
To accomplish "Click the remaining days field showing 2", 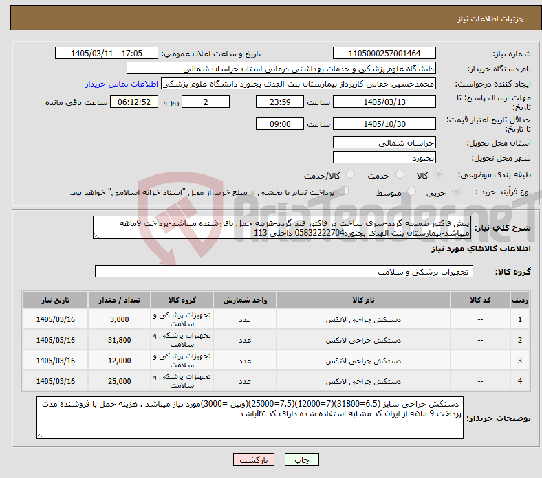I will 206,102.
